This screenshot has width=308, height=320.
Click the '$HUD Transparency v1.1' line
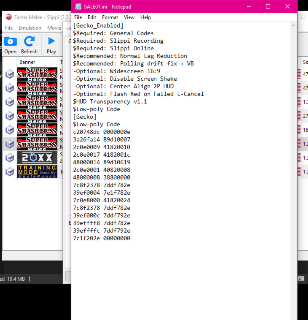[x=110, y=102]
